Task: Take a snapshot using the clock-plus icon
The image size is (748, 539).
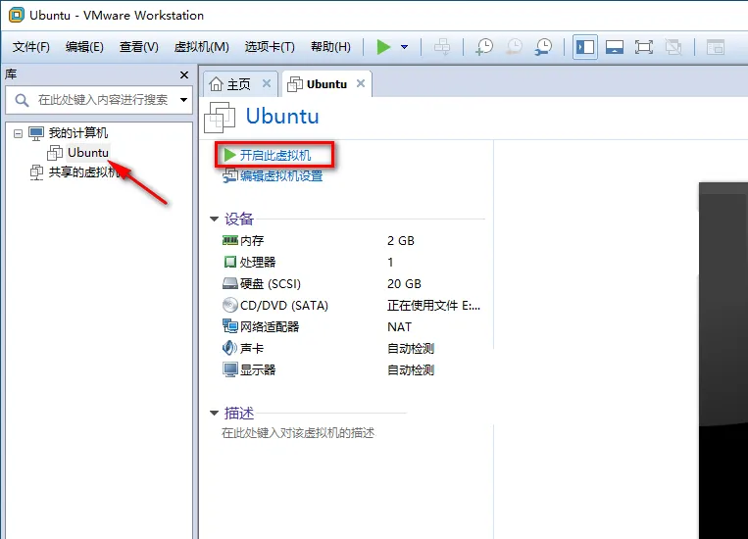Action: point(484,47)
